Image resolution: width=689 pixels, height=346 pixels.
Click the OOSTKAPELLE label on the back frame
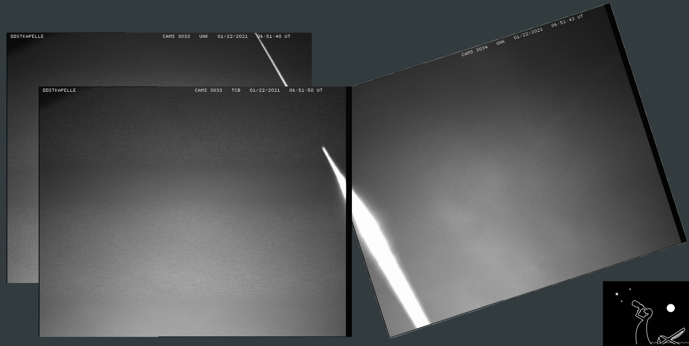(x=27, y=37)
